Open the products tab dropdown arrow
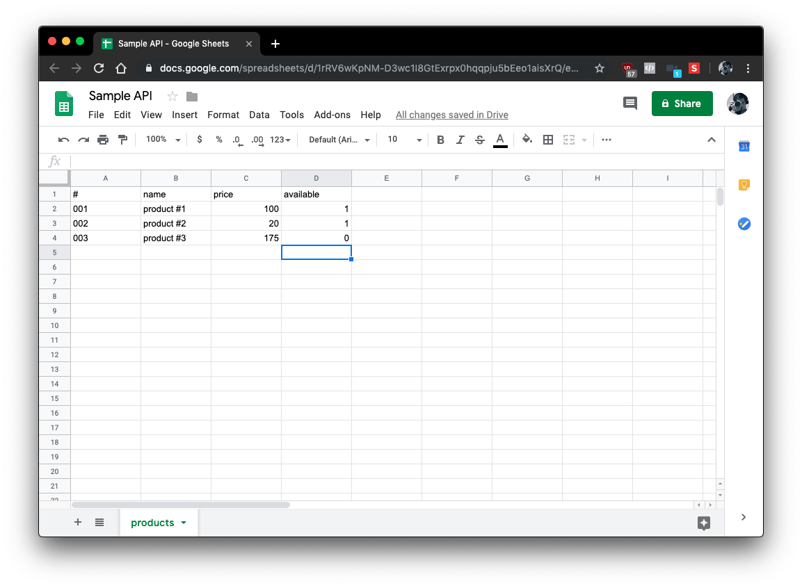 [184, 523]
